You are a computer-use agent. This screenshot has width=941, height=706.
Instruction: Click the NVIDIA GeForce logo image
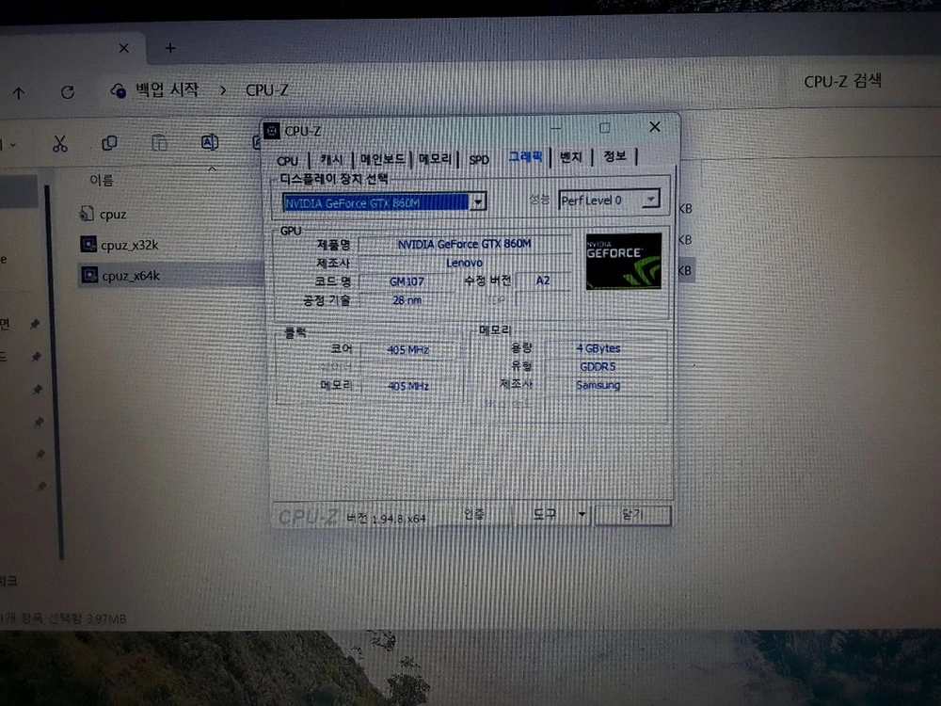click(624, 261)
